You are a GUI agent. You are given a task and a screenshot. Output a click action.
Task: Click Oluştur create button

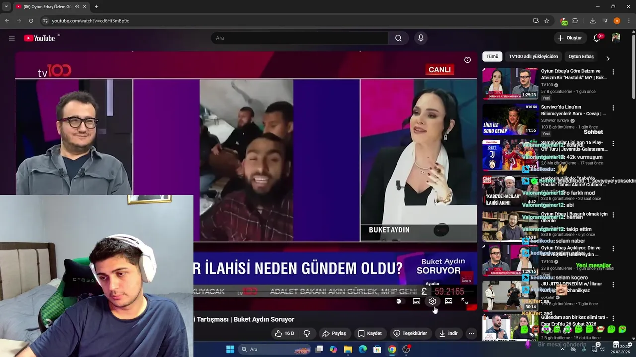569,38
